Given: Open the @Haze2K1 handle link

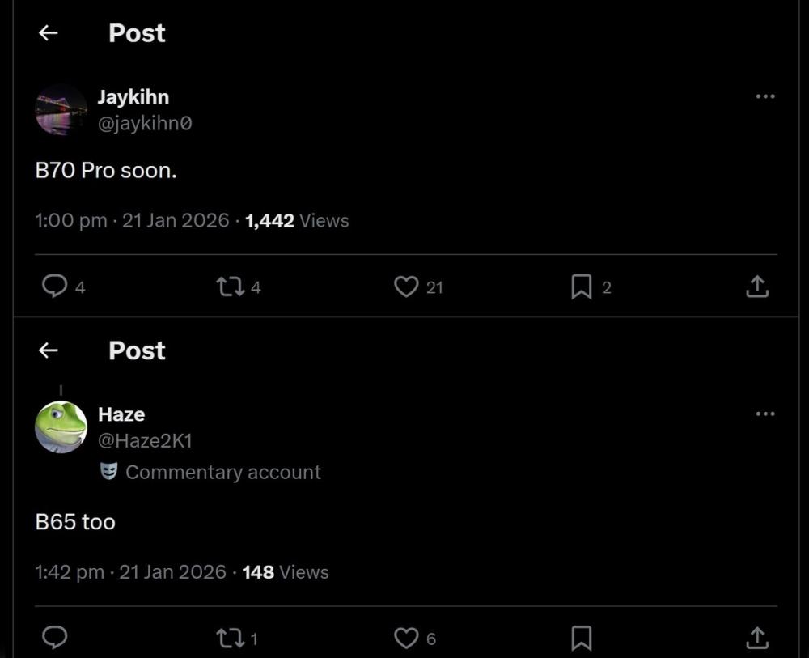Looking at the screenshot, I should click(x=145, y=441).
